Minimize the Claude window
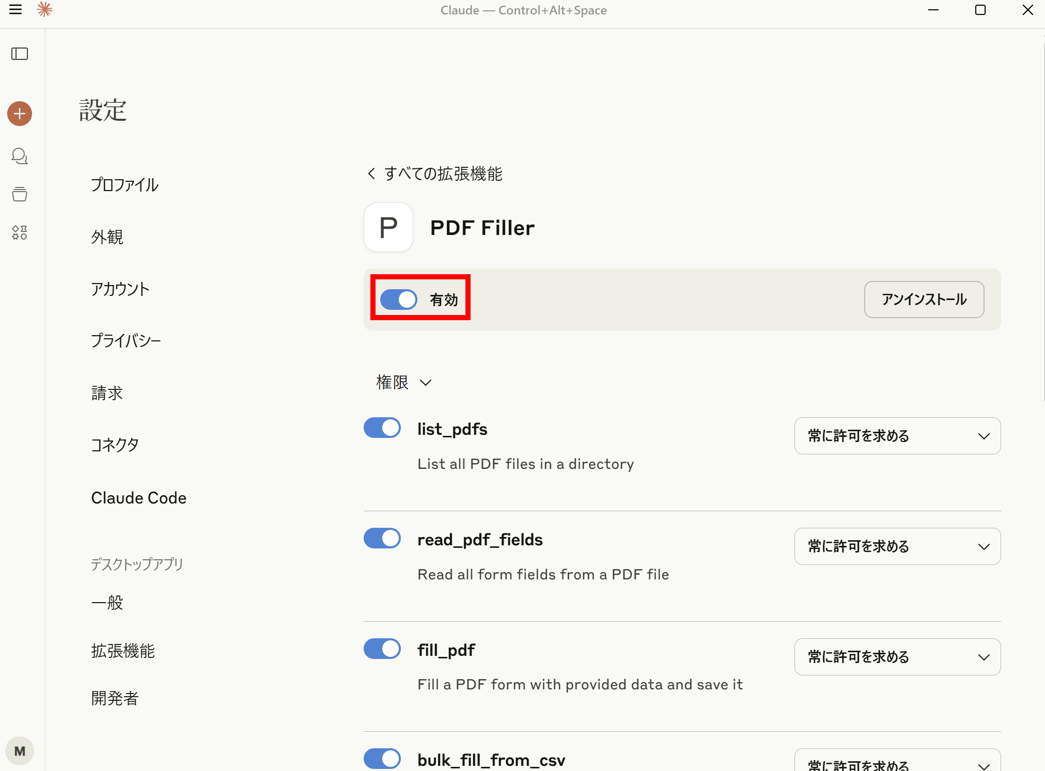The height and width of the screenshot is (771, 1045). coord(933,10)
